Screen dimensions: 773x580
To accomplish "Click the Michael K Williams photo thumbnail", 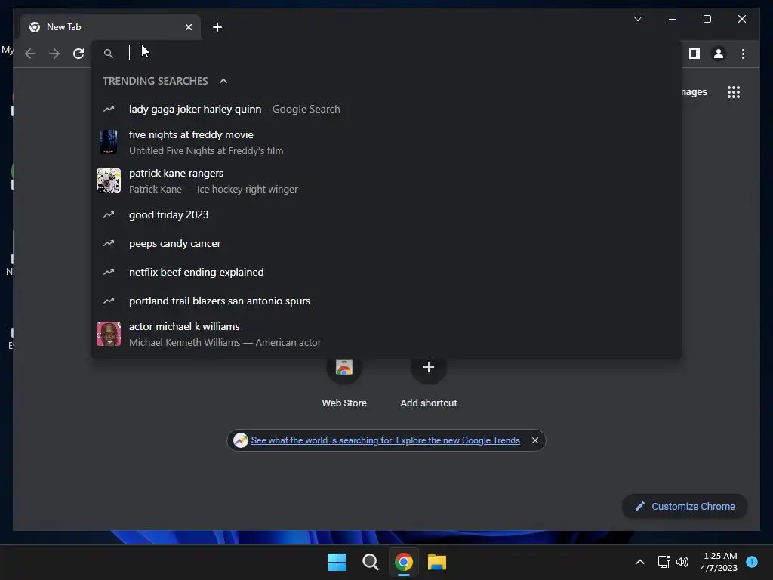I will pyautogui.click(x=109, y=334).
